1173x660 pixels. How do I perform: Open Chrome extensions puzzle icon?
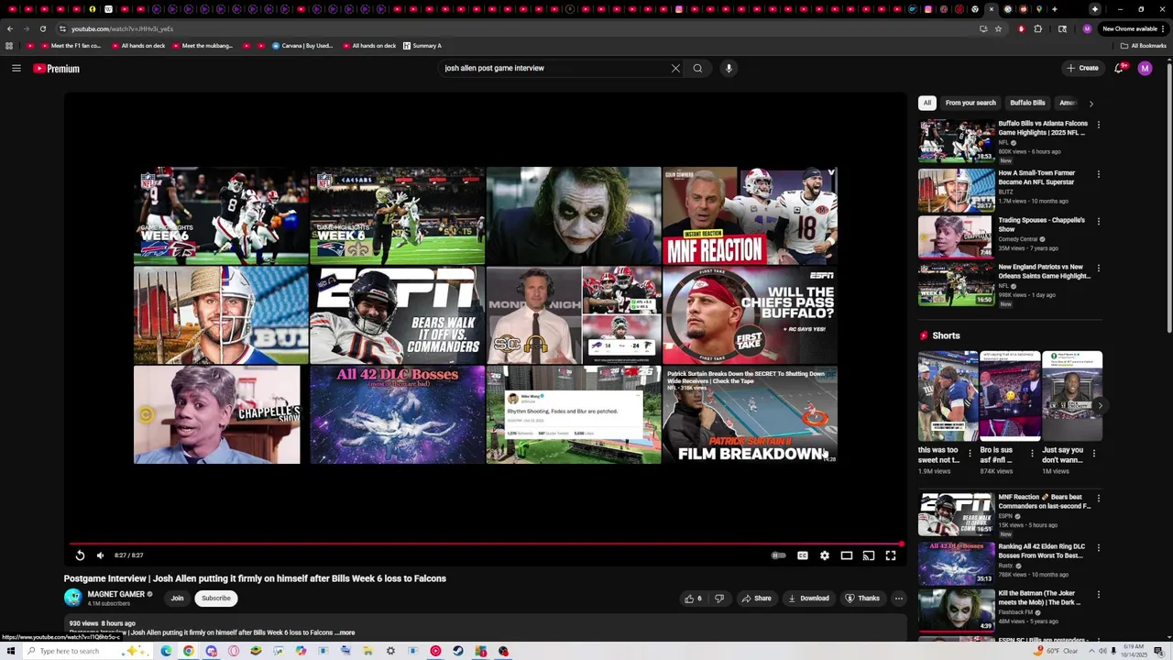(x=1038, y=28)
